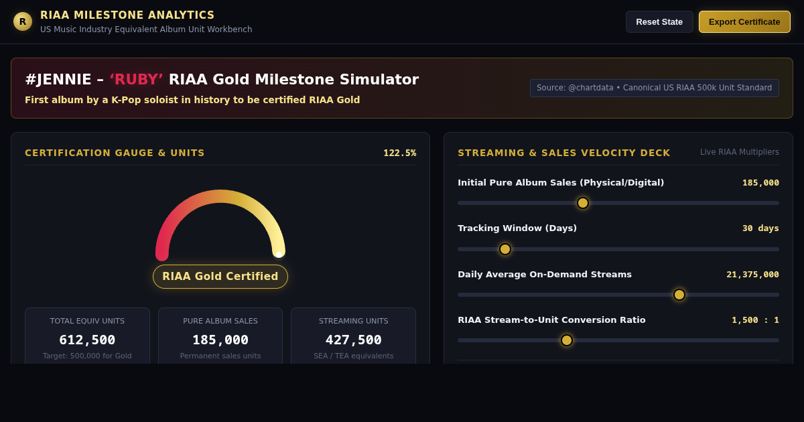
Task: Click the Pure Album Sales card
Action: point(220,336)
